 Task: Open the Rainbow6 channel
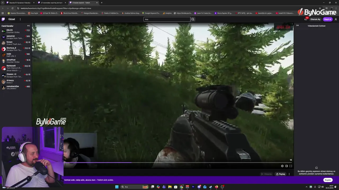coord(16,68)
